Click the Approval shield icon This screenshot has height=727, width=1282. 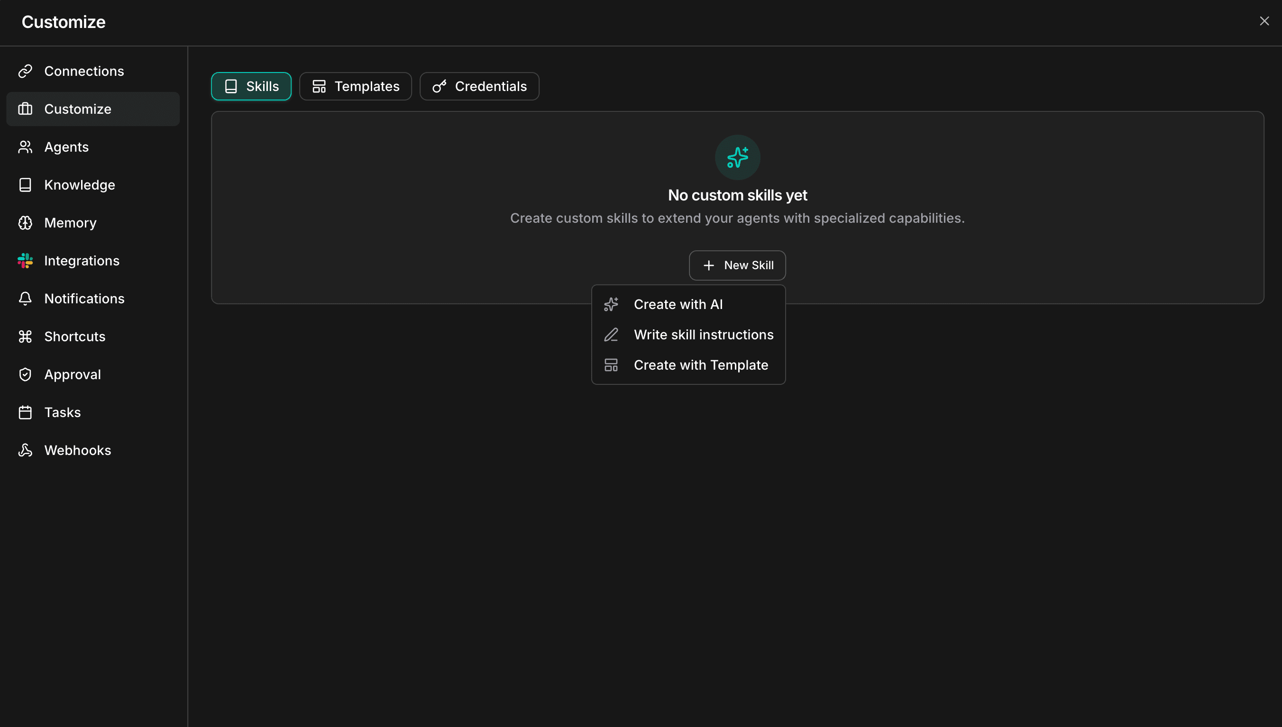[x=26, y=374]
